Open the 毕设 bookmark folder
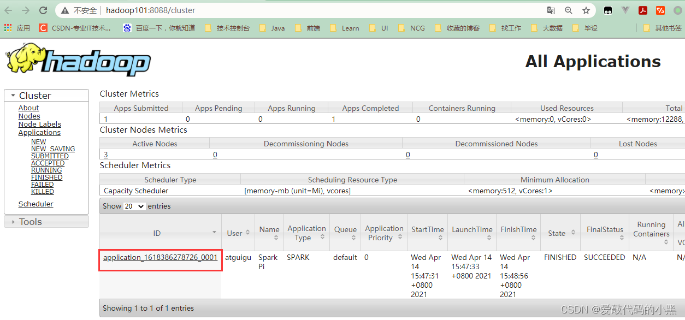This screenshot has height=320, width=685. click(x=585, y=28)
